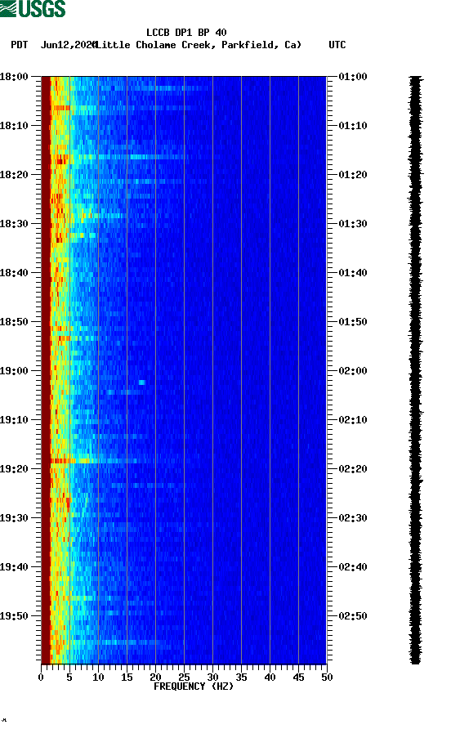Click the '25' frequency axis tick label
This screenshot has width=451, height=729.
point(184,678)
